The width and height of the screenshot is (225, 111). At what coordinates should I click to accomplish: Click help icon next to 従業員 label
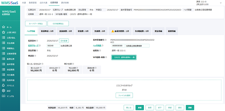pyautogui.click(x=100, y=51)
